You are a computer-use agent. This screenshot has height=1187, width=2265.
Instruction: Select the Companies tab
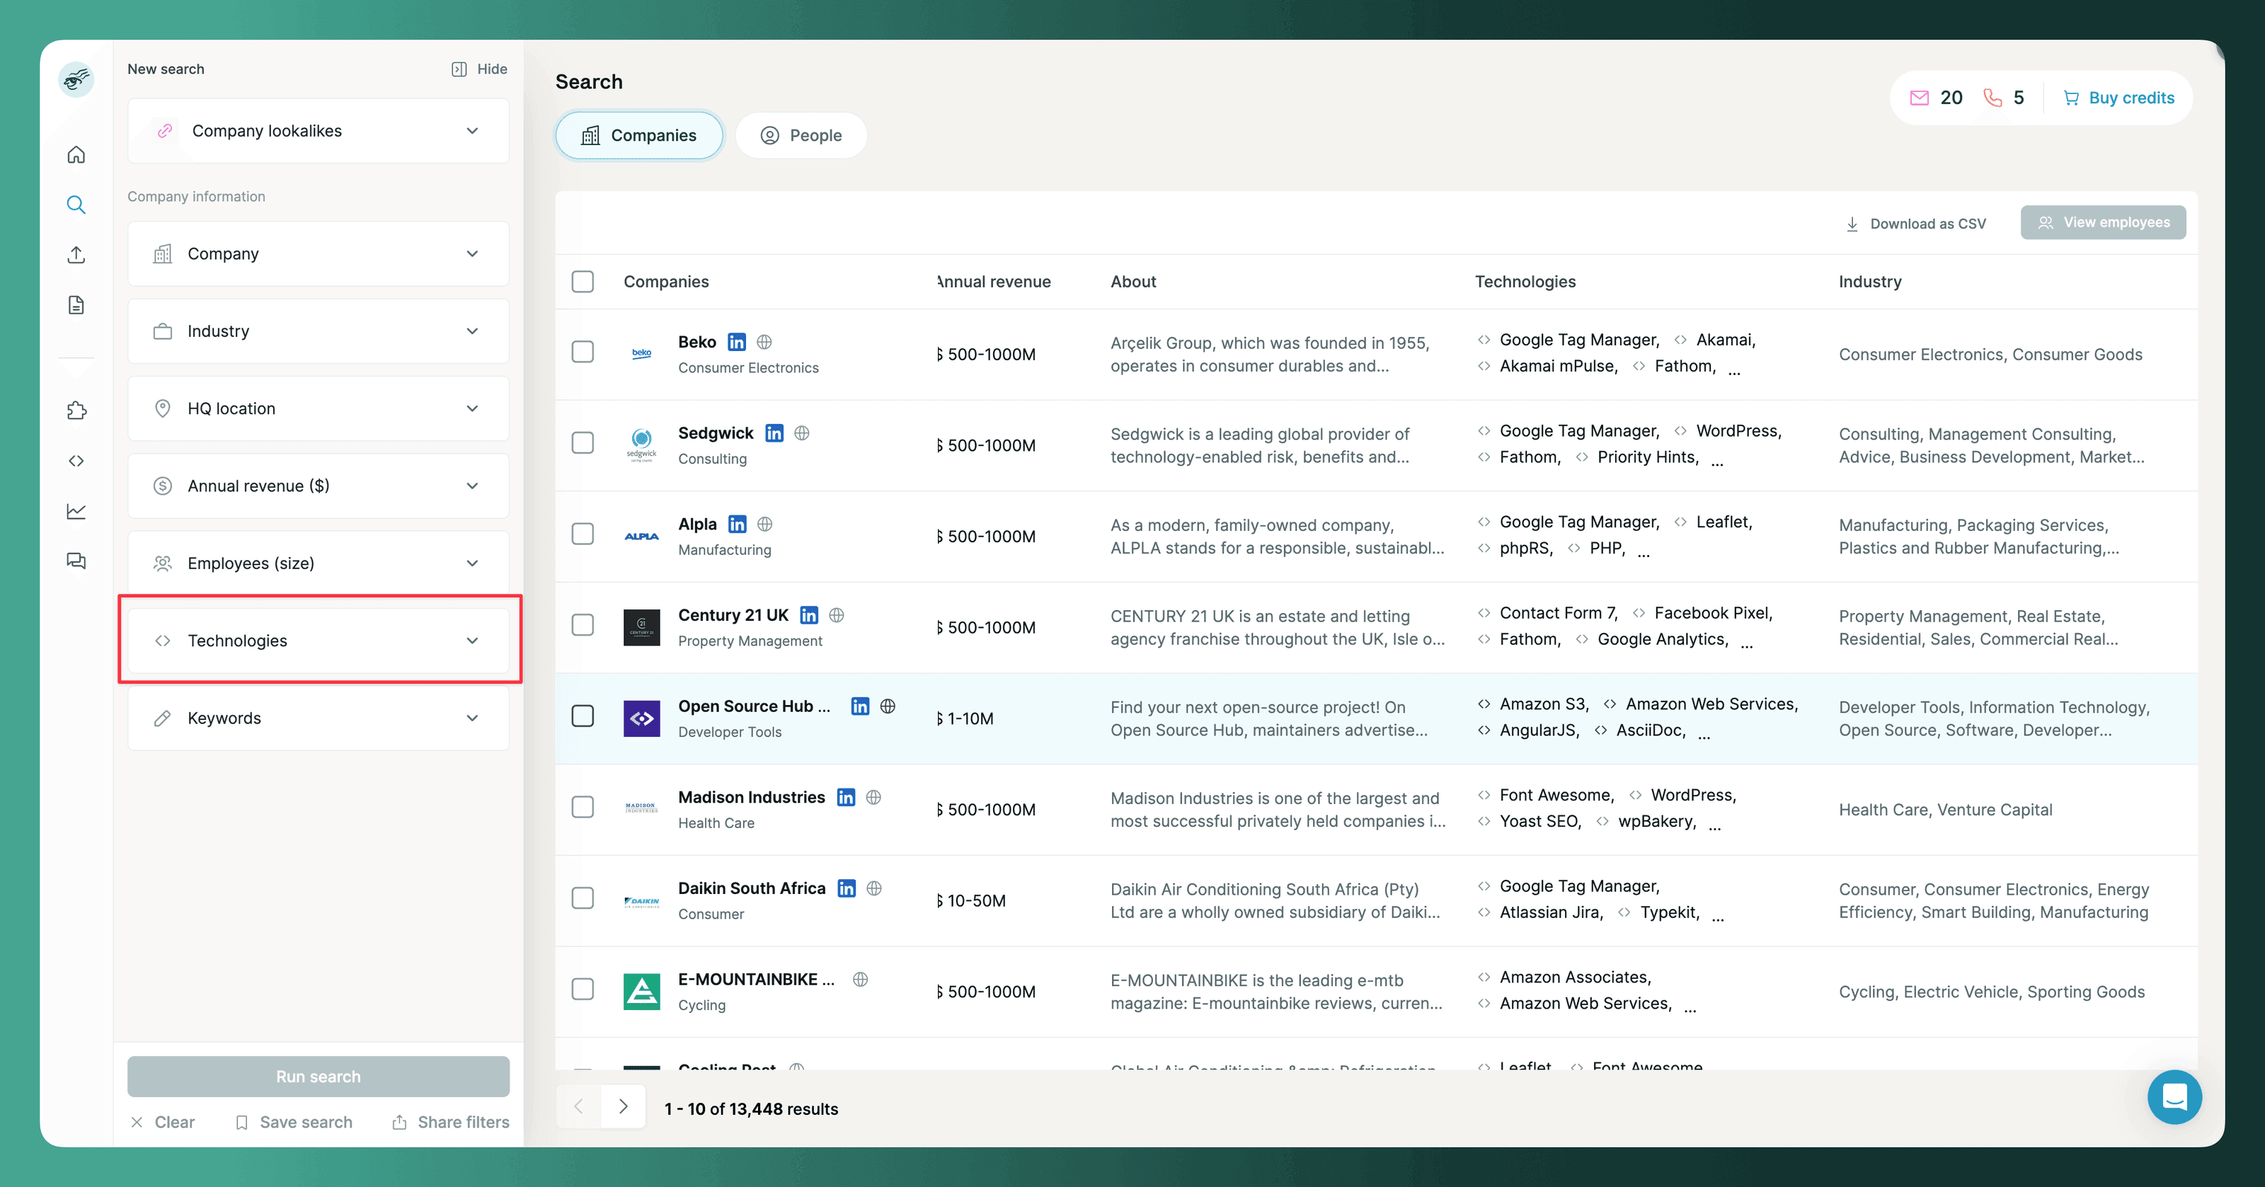tap(639, 135)
